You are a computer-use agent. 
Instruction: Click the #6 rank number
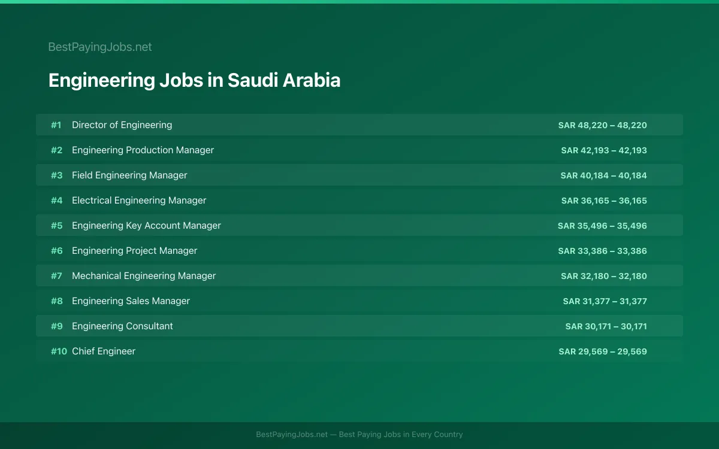[56, 251]
